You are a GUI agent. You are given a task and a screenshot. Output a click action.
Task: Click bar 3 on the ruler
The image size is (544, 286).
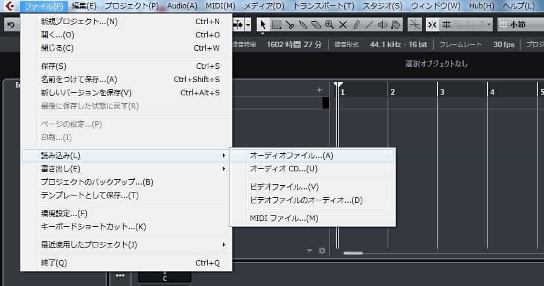coord(442,92)
